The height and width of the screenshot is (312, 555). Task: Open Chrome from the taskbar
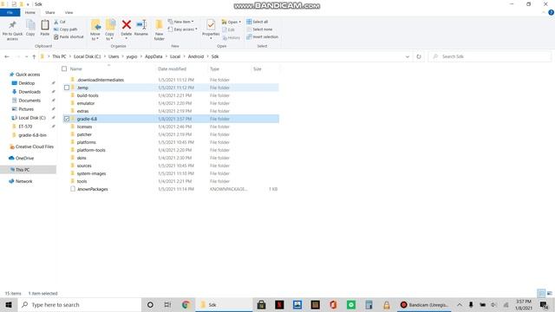(186, 304)
